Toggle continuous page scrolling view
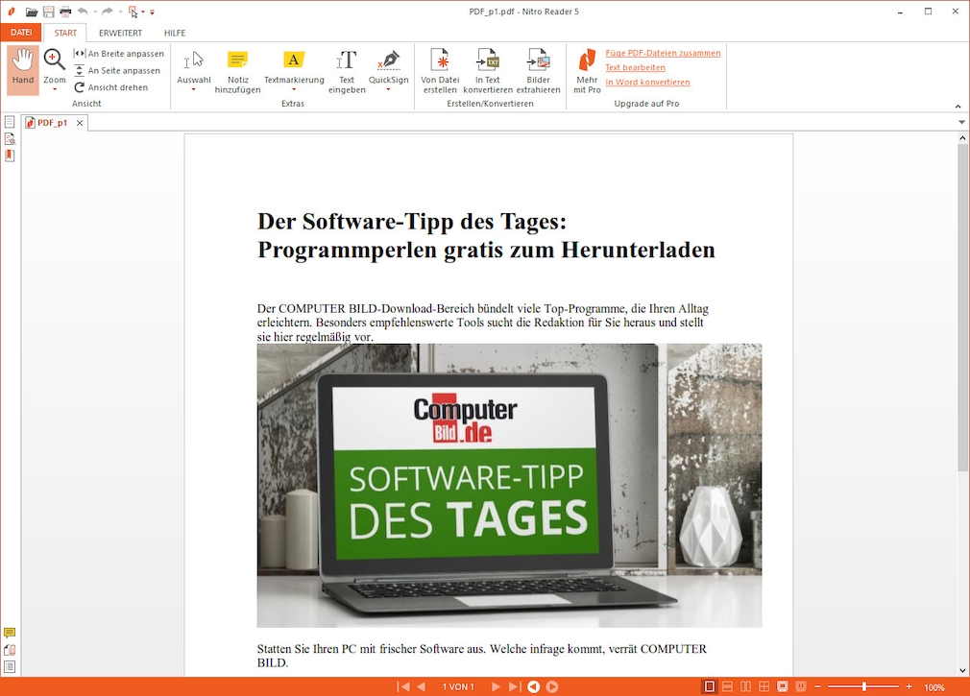Image resolution: width=970 pixels, height=696 pixels. [x=728, y=687]
